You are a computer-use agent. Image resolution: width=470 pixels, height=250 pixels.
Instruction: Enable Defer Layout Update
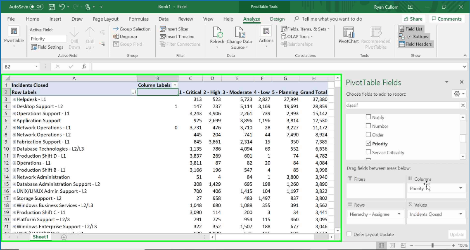(x=349, y=234)
